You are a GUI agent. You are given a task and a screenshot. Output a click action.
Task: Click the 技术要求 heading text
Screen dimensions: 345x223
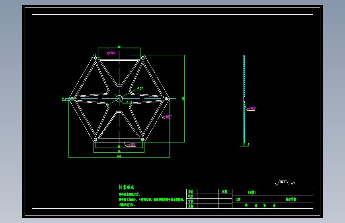click(126, 187)
